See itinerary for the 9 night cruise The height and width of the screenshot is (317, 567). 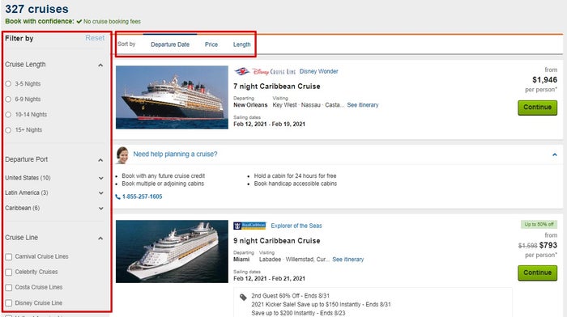(x=347, y=260)
